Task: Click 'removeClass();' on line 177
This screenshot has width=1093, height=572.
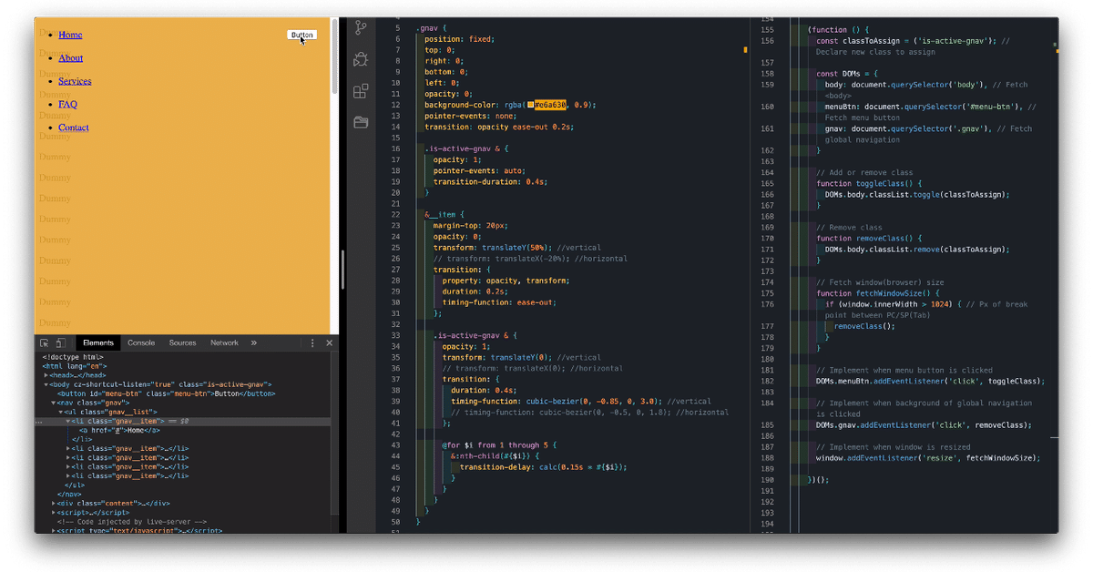Action: (x=864, y=326)
